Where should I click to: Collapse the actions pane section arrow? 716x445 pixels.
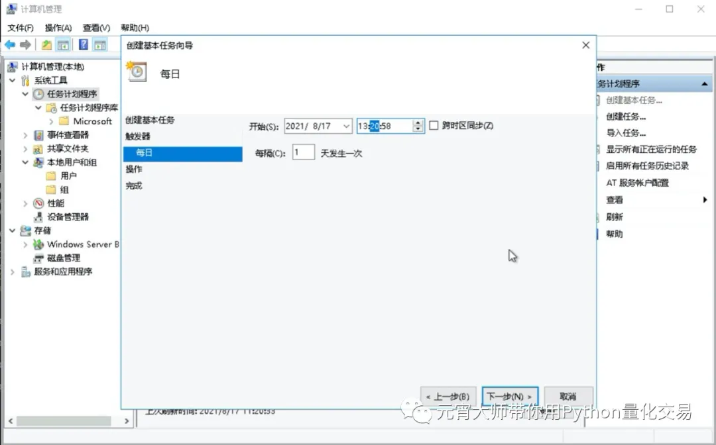click(705, 84)
